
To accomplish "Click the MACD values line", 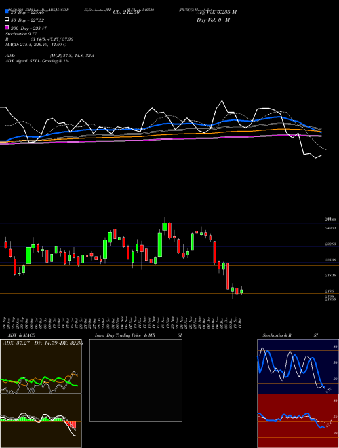I will 36,45.
